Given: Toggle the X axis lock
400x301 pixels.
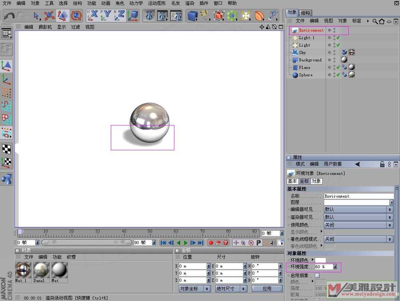Looking at the screenshot, I should click(92, 15).
